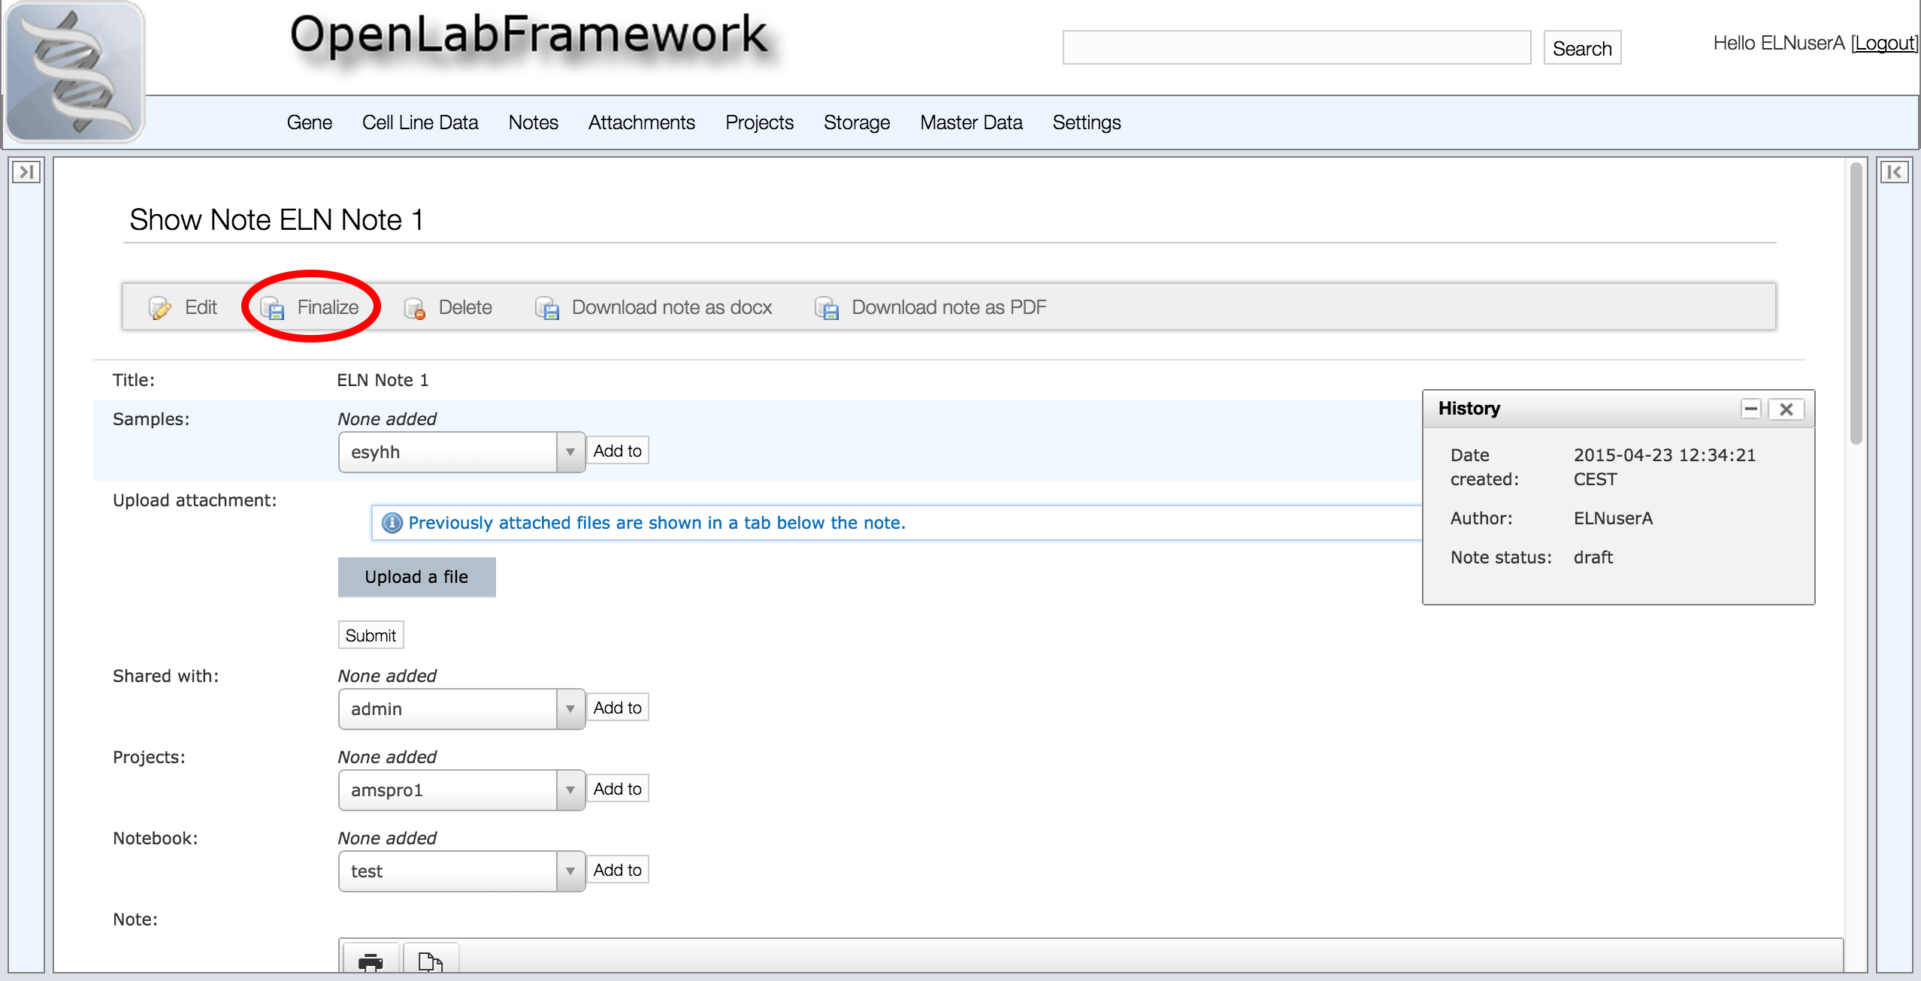The image size is (1921, 981).
Task: Open the Samples dropdown showing esyhh
Action: click(570, 452)
